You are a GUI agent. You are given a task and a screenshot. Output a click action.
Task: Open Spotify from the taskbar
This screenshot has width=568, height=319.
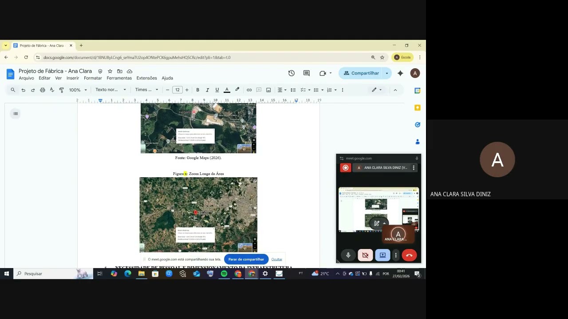pyautogui.click(x=224, y=274)
